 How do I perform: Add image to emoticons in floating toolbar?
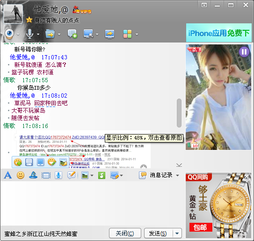click(18, 162)
